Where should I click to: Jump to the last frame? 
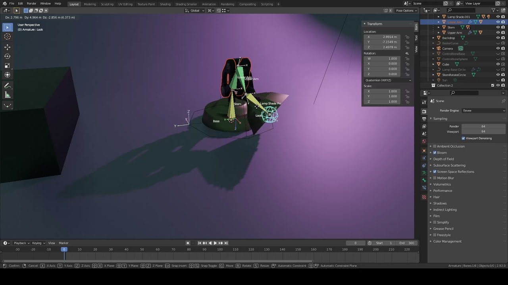point(226,243)
